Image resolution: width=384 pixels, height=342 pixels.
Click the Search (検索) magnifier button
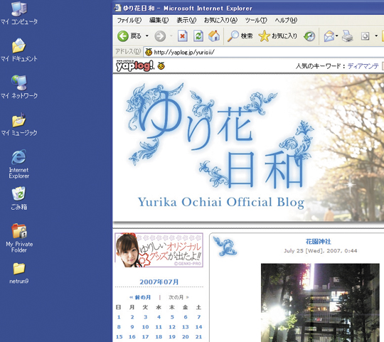[x=240, y=36]
